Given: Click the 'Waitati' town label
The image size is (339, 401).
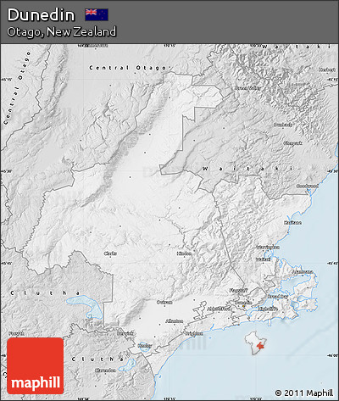Looking at the screenshot, I should point(263,259).
